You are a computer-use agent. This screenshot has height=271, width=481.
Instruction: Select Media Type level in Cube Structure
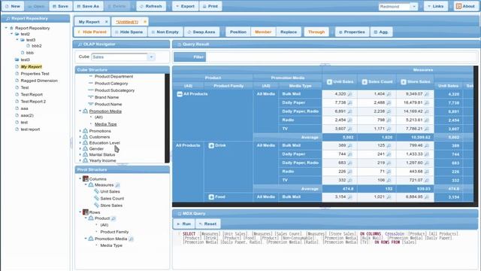pyautogui.click(x=105, y=124)
